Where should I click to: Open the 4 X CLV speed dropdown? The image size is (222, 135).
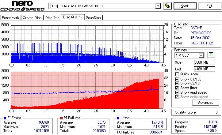tap(201, 55)
